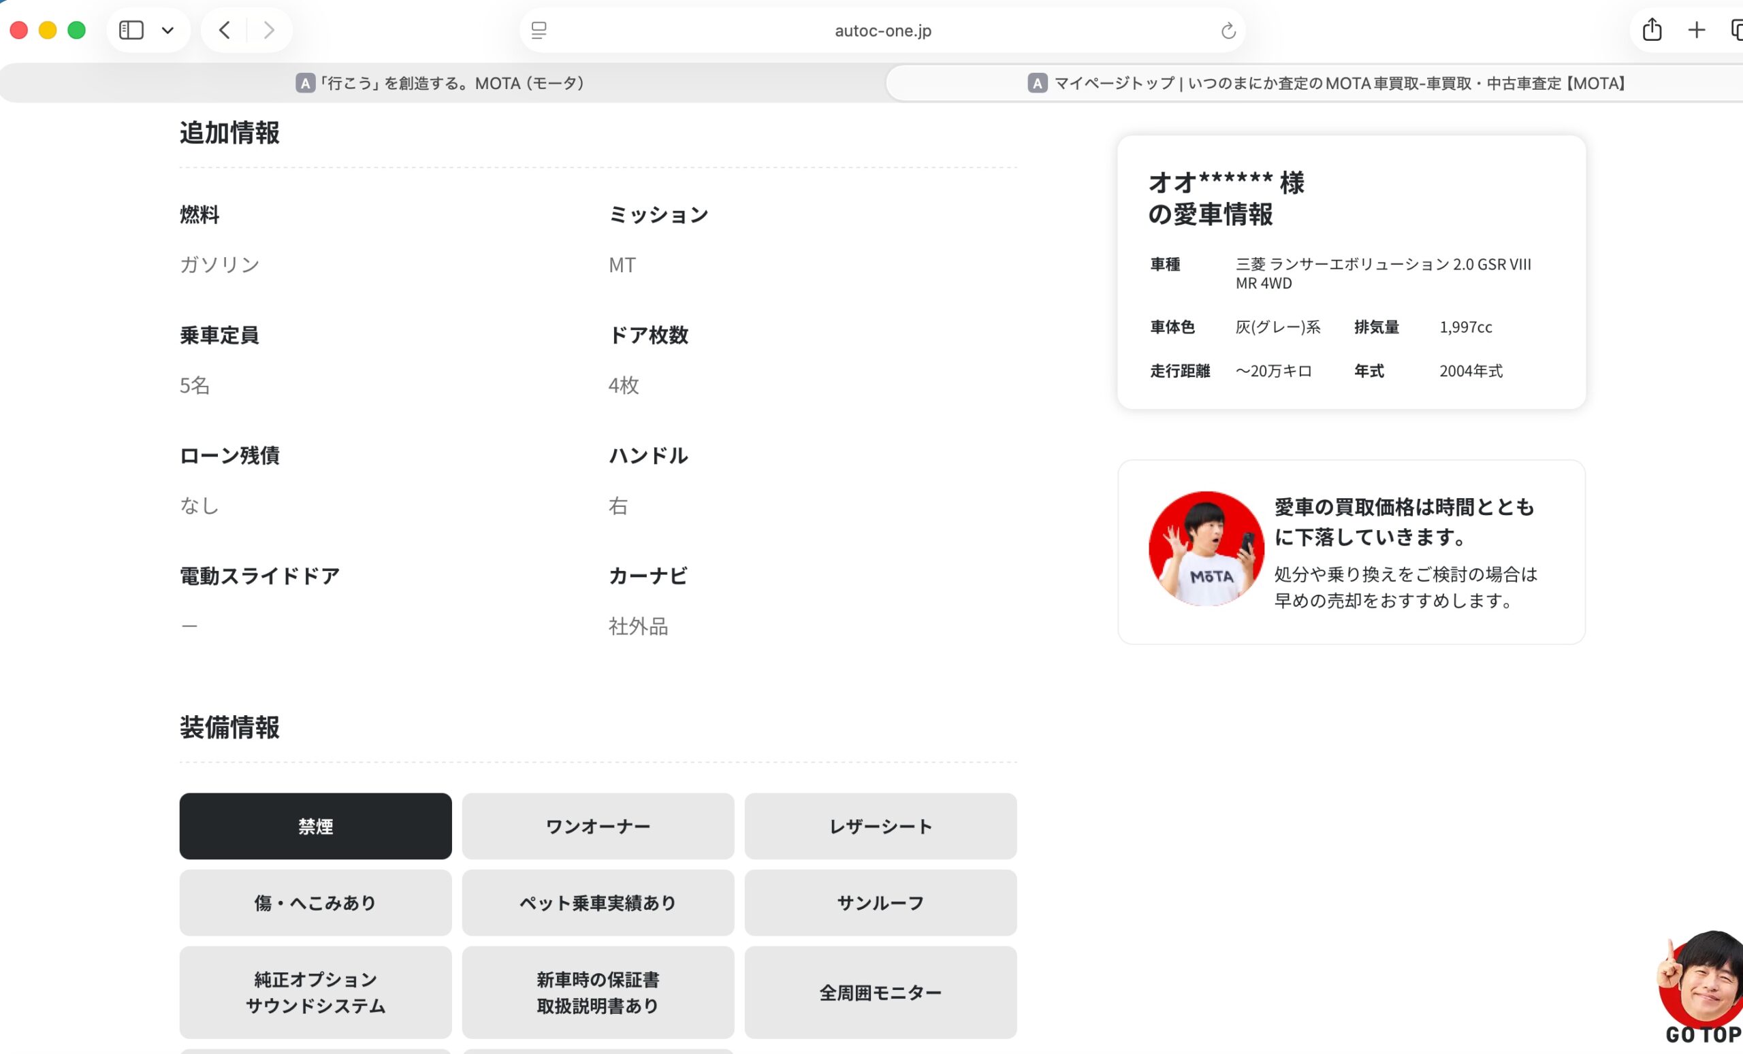Open a new tab with plus icon
The width and height of the screenshot is (1743, 1054).
click(1696, 30)
